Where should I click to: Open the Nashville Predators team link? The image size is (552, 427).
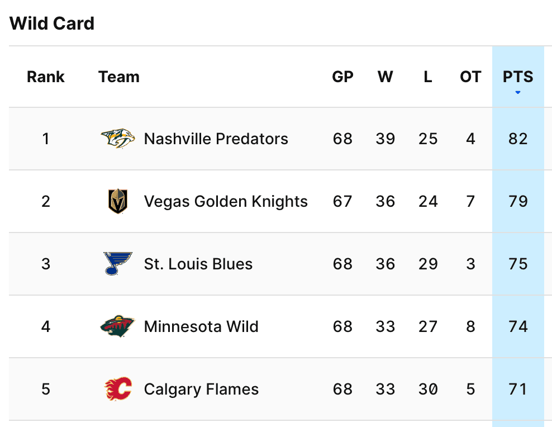[216, 139]
